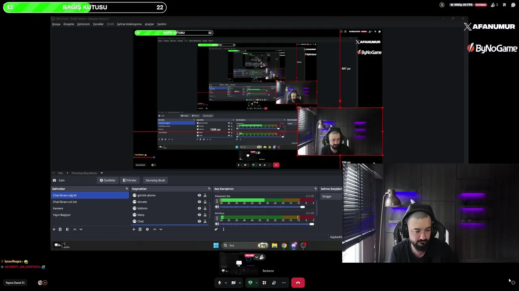The image size is (519, 291).
Task: Select the Chat Ekranı sol üst scene
Action: coord(90,202)
